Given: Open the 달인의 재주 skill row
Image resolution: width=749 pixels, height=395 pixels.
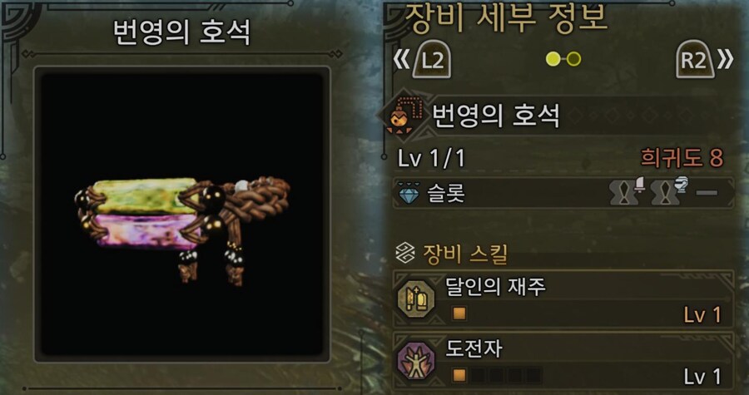Looking at the screenshot, I should pos(563,299).
